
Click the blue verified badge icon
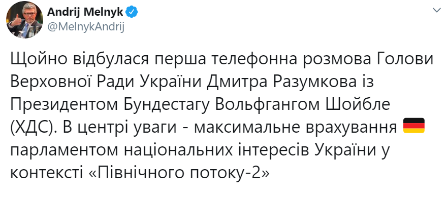click(132, 12)
